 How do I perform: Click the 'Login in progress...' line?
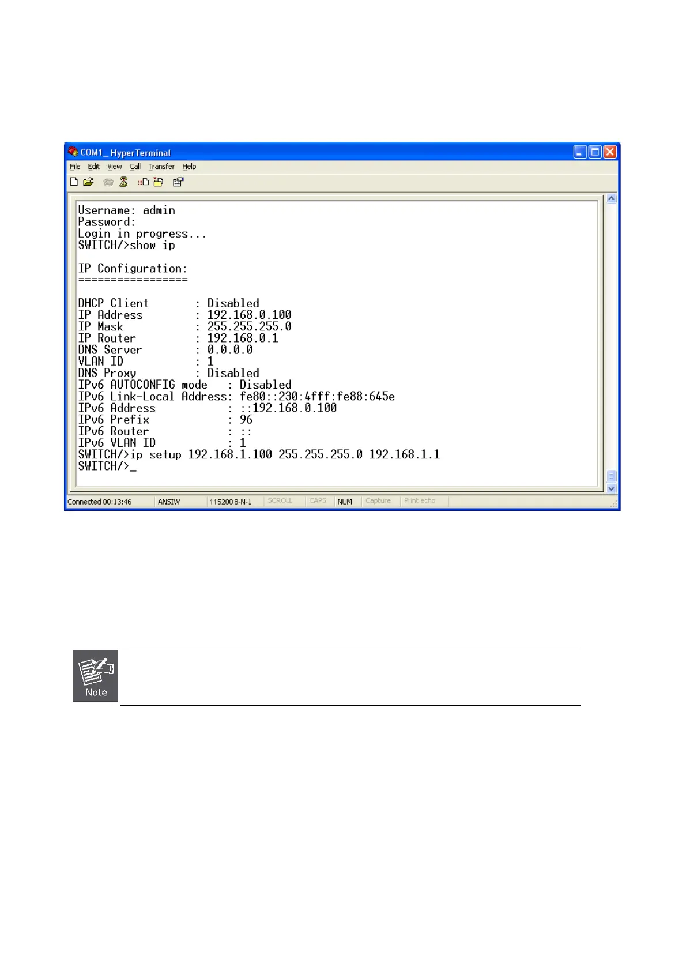point(142,234)
